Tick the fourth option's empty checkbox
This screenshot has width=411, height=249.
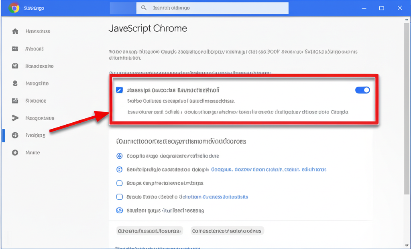coord(119,197)
